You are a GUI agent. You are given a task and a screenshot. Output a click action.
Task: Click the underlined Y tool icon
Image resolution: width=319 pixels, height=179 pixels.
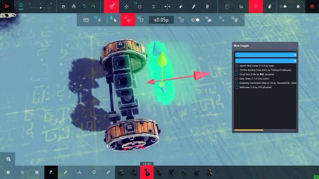coord(154,6)
